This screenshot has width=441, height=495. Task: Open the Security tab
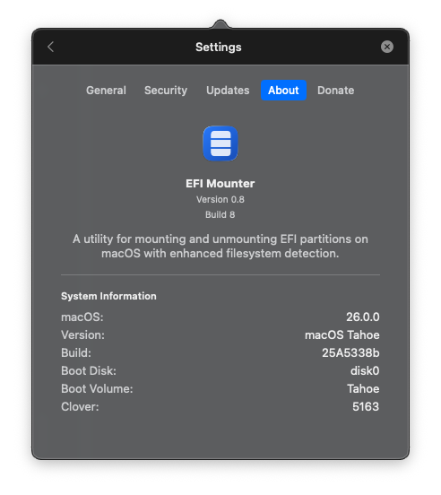click(166, 91)
